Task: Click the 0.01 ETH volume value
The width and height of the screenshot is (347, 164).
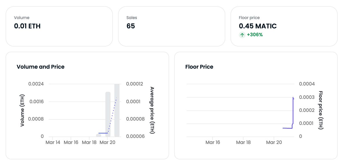Action: (x=27, y=26)
